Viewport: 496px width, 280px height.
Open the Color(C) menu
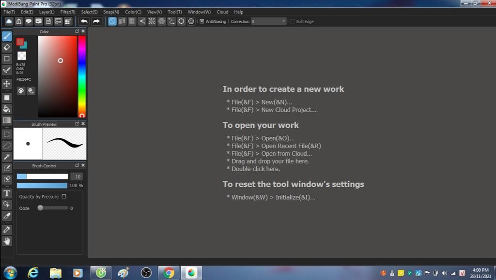point(133,12)
